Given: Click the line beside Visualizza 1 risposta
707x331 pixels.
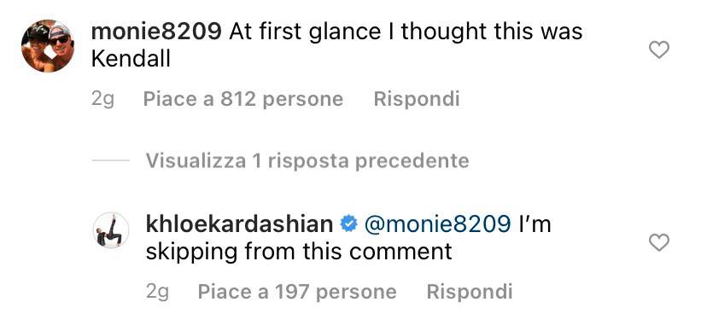Looking at the screenshot, I should point(110,160).
